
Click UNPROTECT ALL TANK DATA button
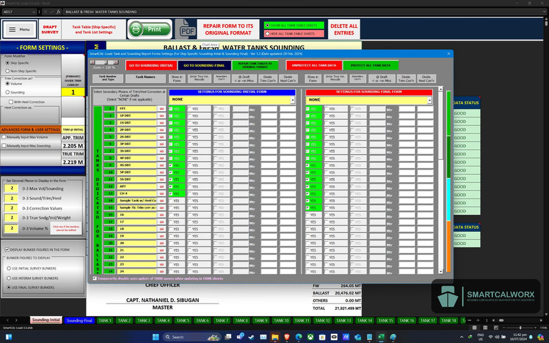click(x=313, y=65)
